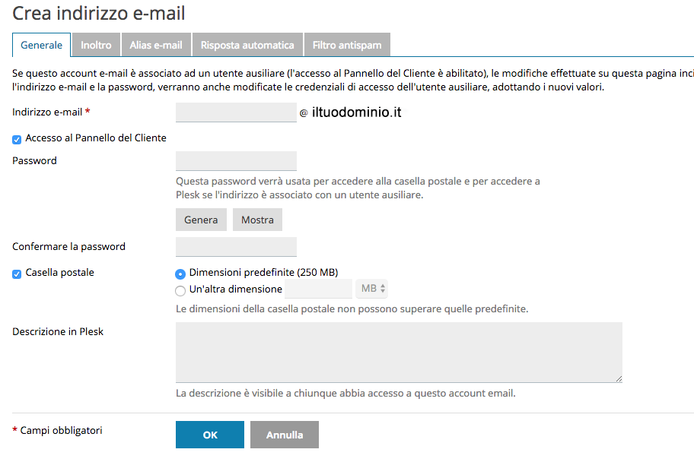The image size is (694, 462).
Task: Select the Risposta automatica tab
Action: tap(247, 45)
